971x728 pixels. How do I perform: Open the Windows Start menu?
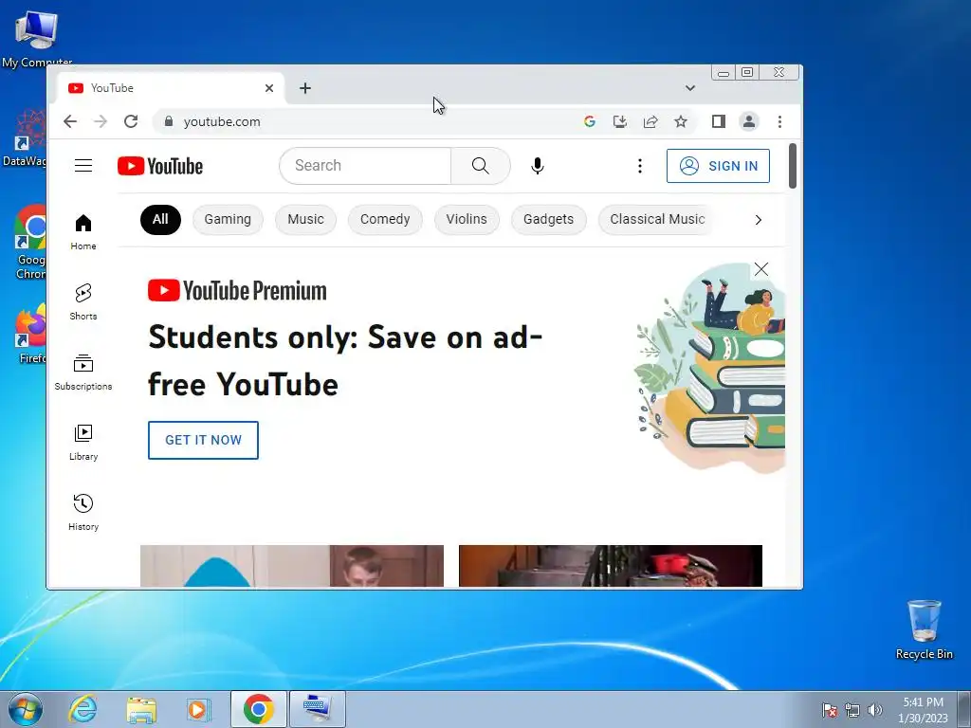[25, 709]
